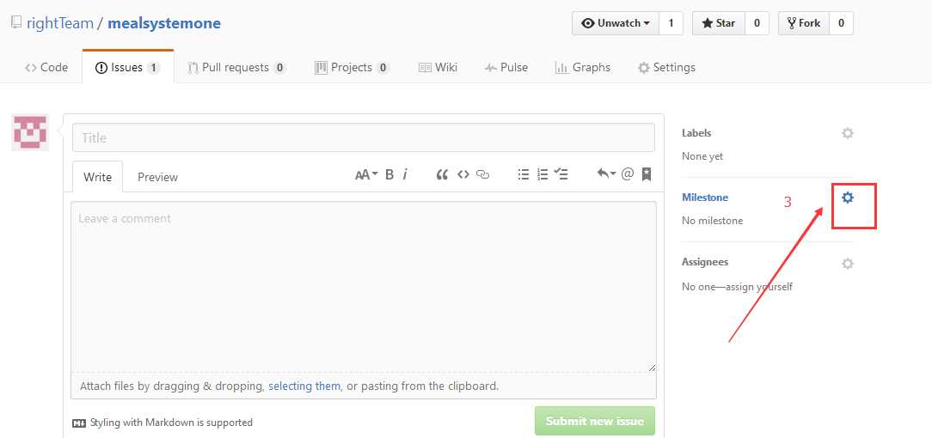Screen dimensions: 932x438
Task: Open the mealsystemone repository link
Action: click(x=164, y=23)
